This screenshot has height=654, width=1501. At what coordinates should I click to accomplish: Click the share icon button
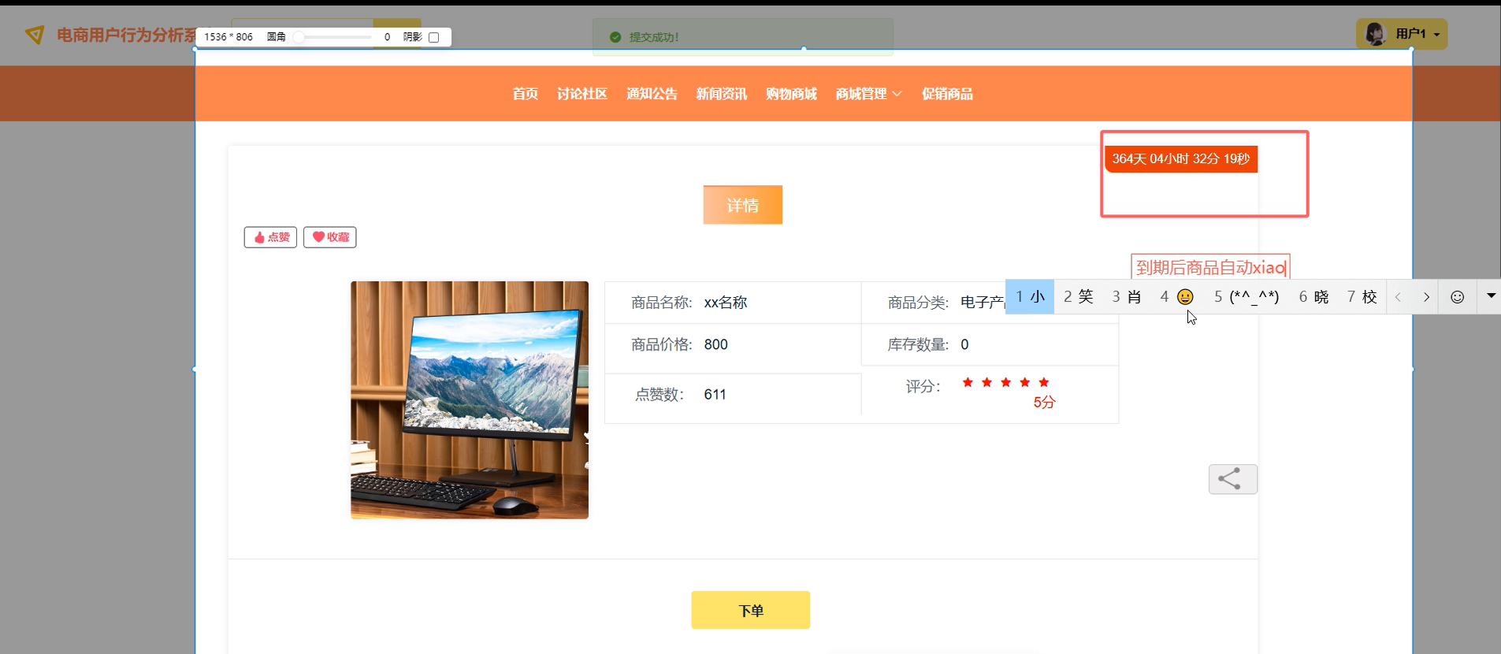click(1233, 479)
